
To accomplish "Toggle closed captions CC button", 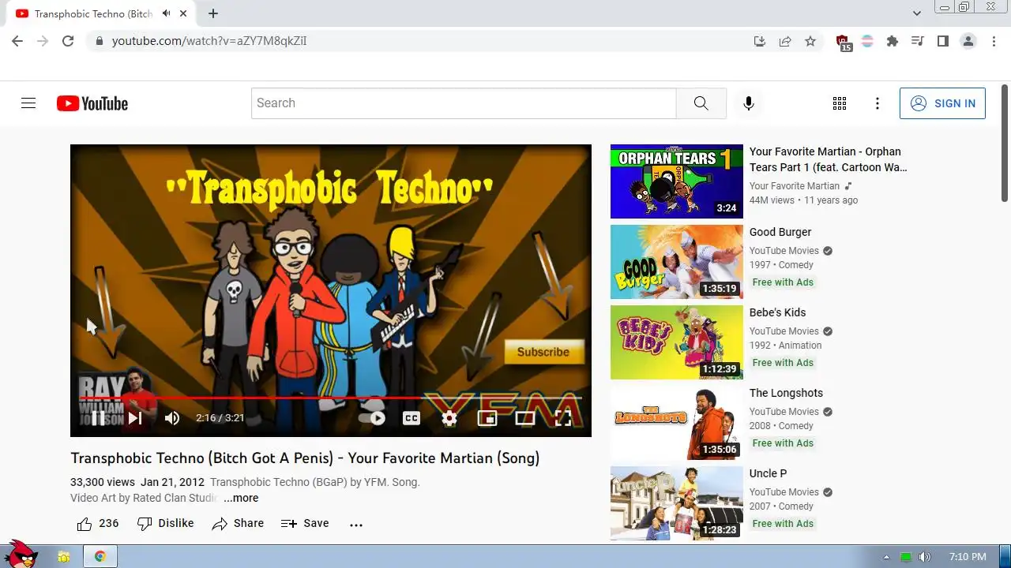I will point(412,418).
